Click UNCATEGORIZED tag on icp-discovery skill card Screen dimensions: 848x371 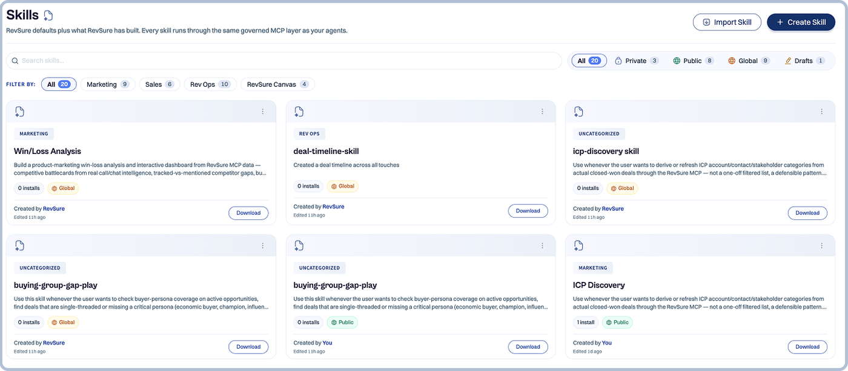(x=599, y=133)
